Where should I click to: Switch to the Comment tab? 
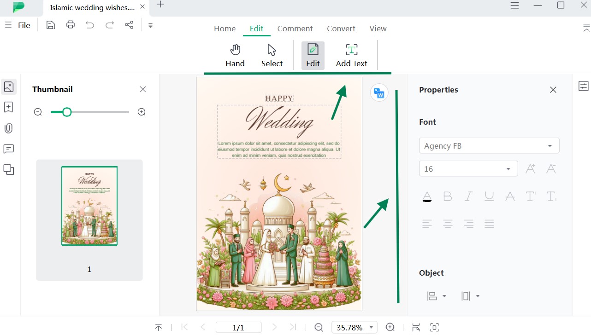coord(295,29)
